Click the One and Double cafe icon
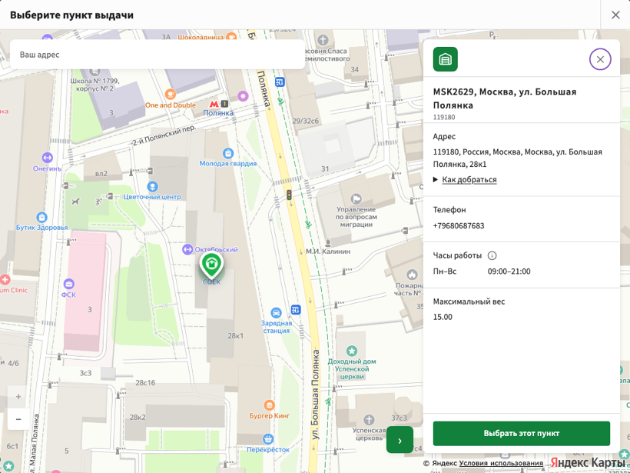Viewport: 630px width, 473px height. click(x=171, y=95)
